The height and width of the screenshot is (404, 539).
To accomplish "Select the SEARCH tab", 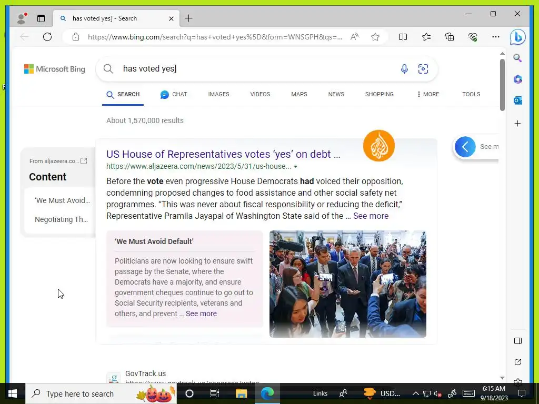I will click(x=123, y=95).
